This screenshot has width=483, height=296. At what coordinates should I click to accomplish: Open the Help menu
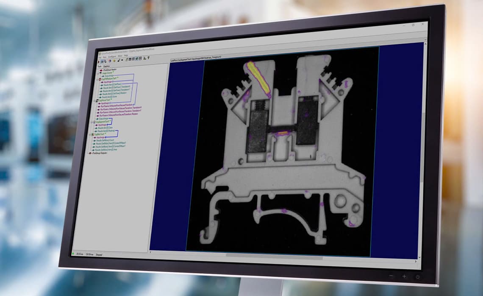pos(126,56)
